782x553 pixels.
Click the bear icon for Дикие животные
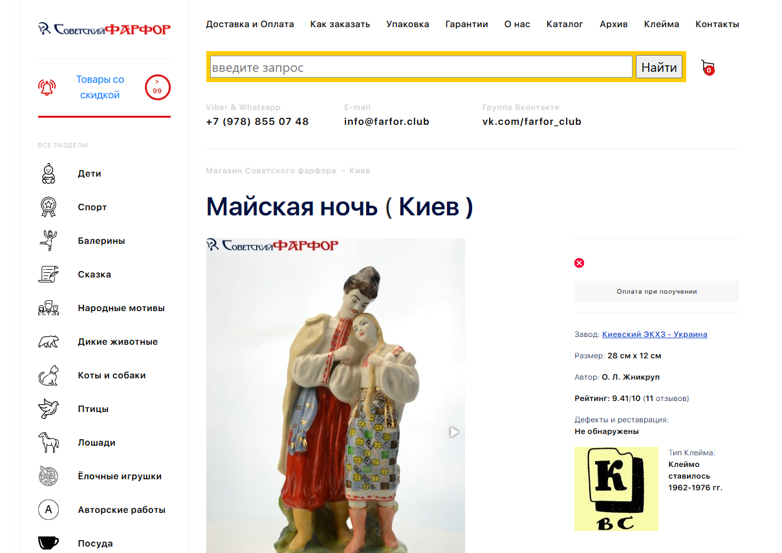[x=49, y=342]
